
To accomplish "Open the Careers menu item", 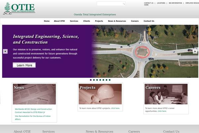I will [x=135, y=21].
